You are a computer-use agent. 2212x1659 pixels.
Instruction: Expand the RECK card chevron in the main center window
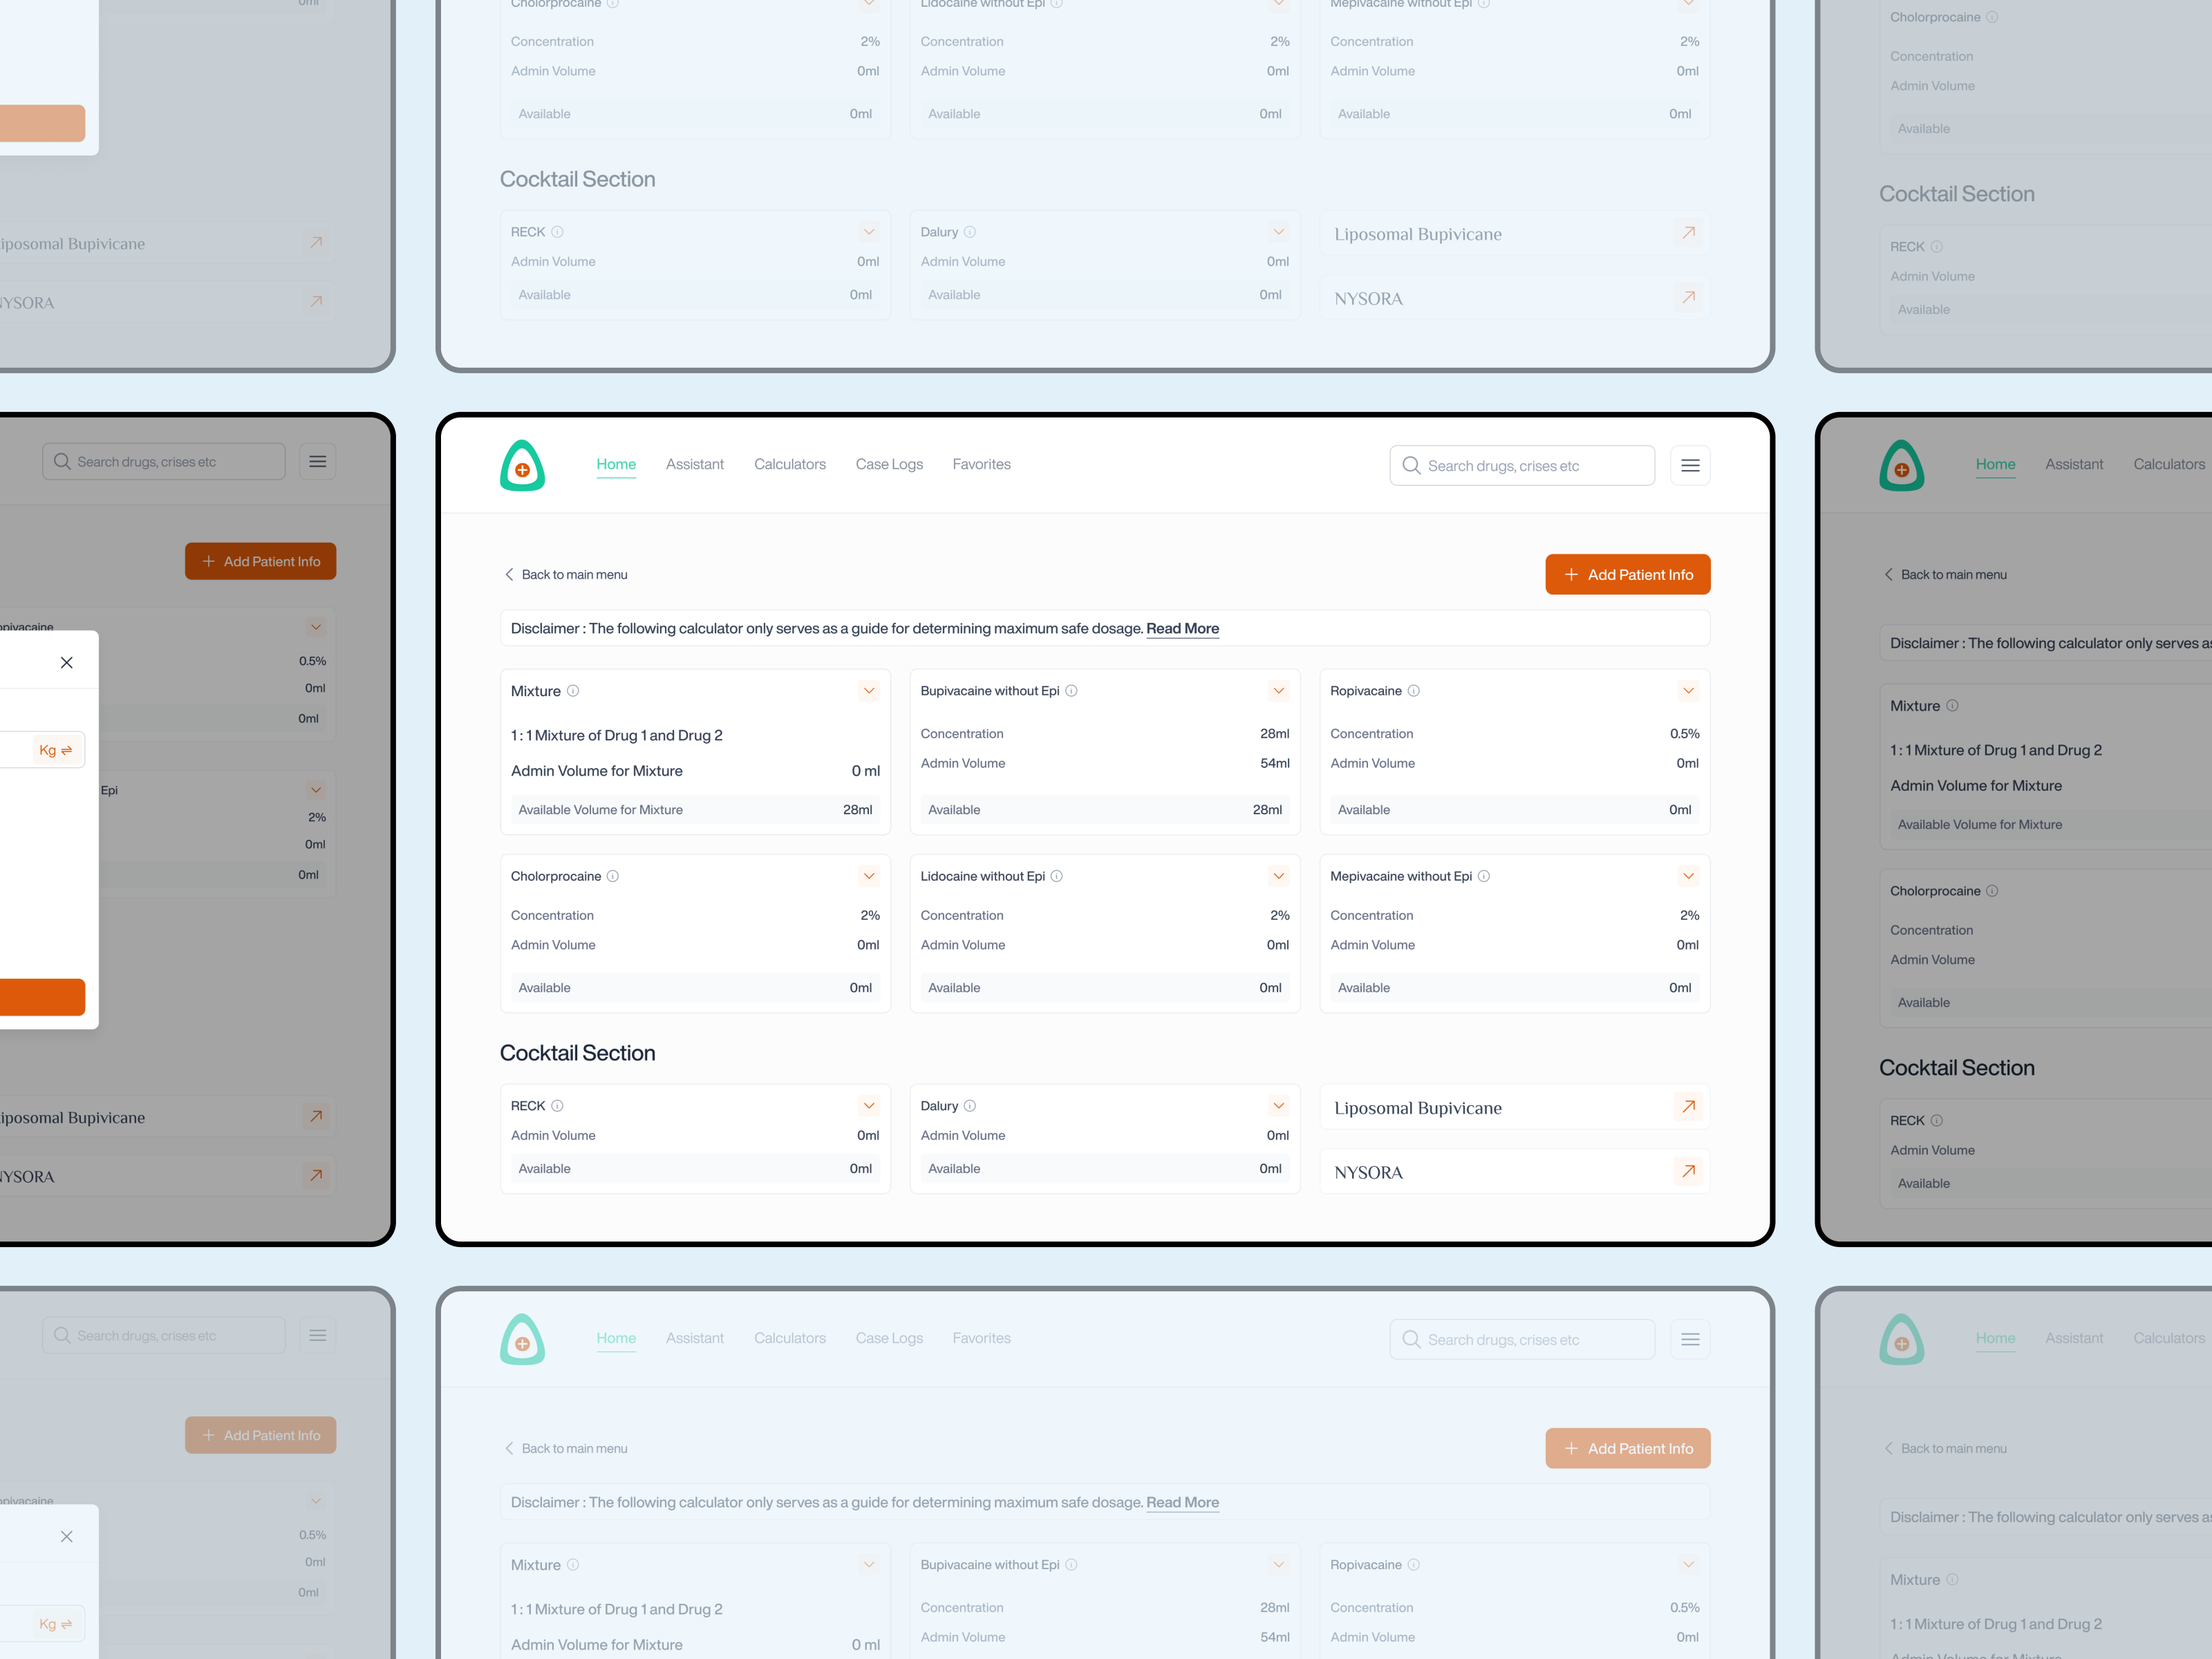[868, 1105]
